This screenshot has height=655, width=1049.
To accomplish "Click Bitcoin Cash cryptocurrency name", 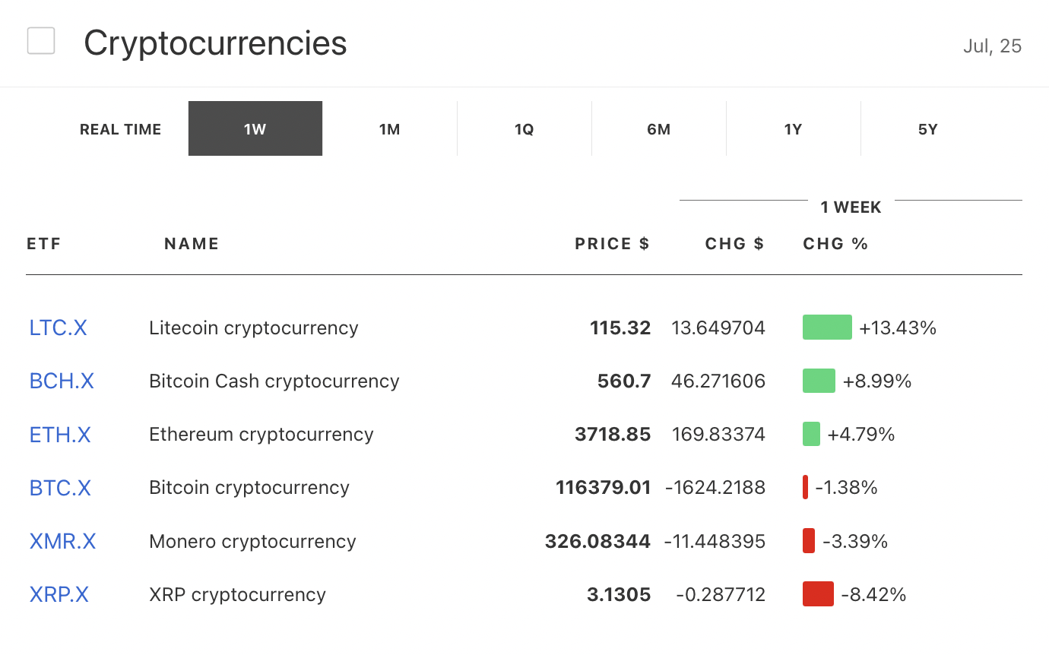I will 274,381.
